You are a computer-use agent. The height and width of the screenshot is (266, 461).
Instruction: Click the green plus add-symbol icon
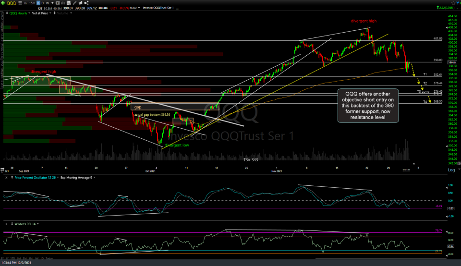click(3, 3)
